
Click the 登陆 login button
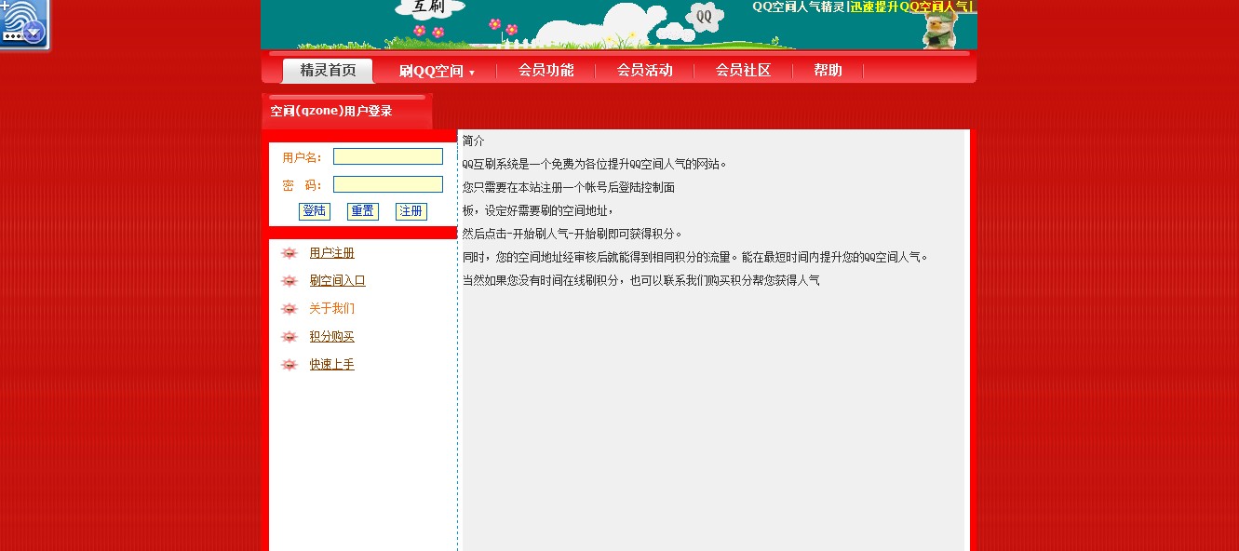click(x=315, y=211)
